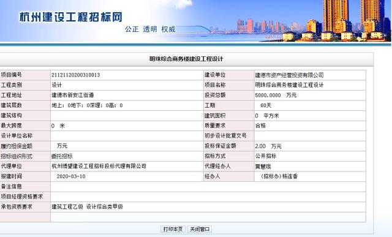392x237 pixels.
Task: Click 委托招标 value
Action: coord(62,156)
